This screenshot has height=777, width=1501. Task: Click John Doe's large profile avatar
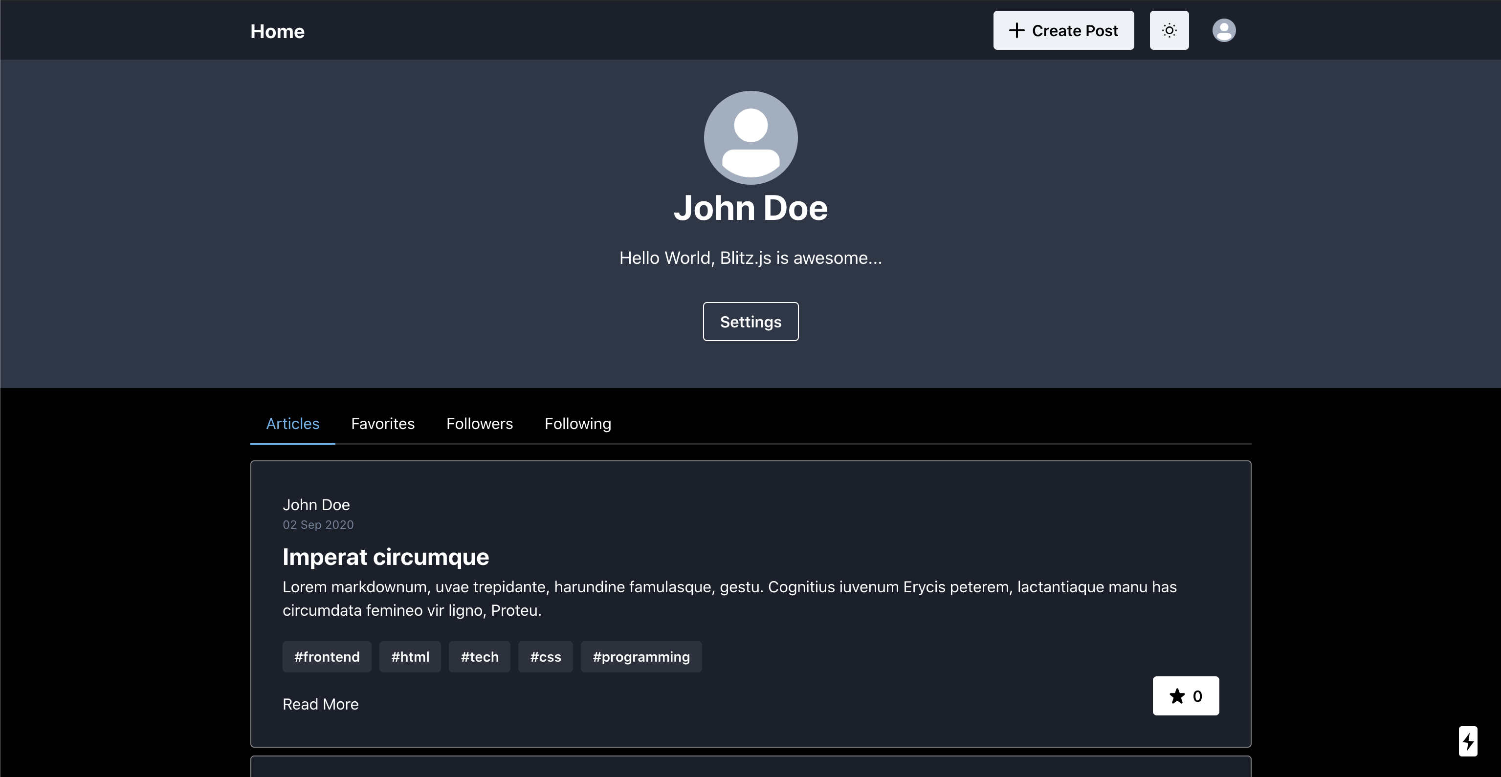coord(750,137)
